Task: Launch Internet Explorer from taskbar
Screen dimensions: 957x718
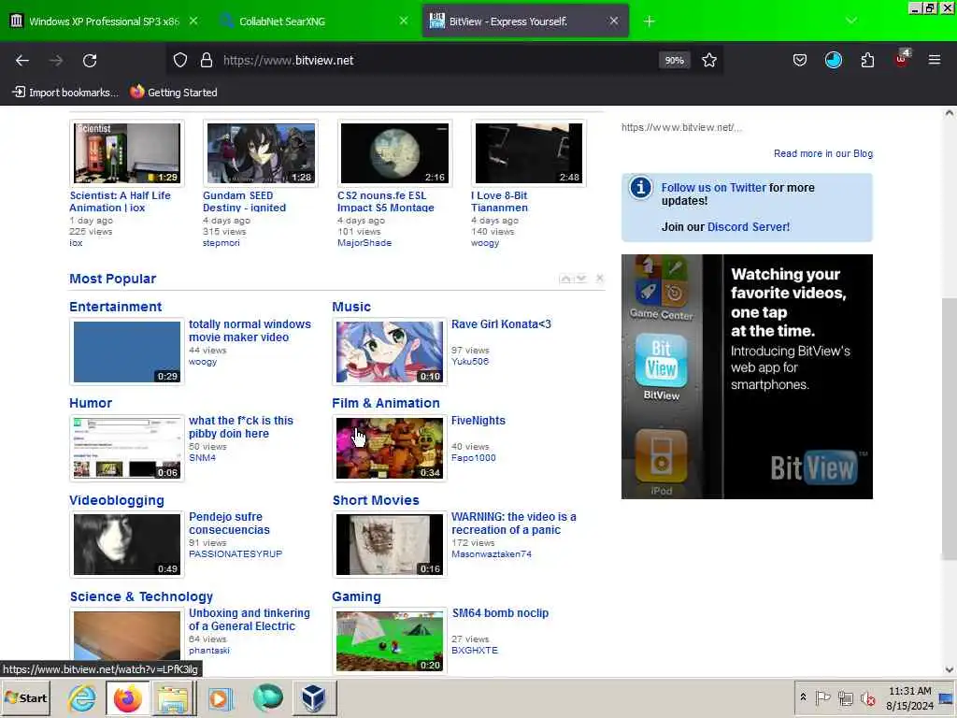Action: [82, 698]
